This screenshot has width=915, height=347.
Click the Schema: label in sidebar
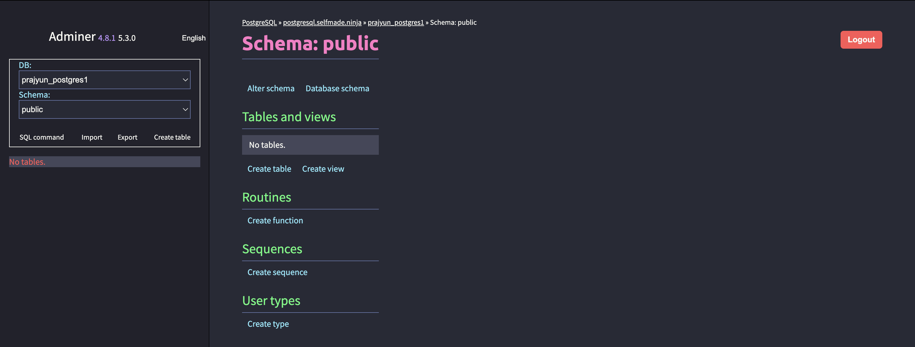[34, 95]
